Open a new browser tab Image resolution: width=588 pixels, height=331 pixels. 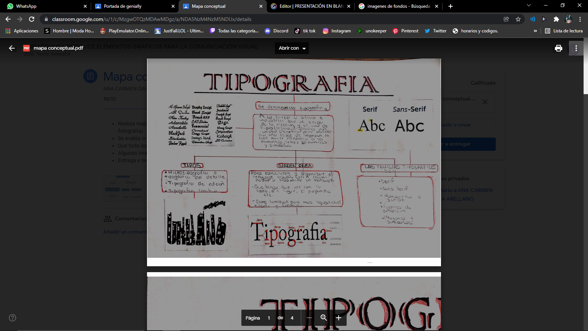coord(451,6)
